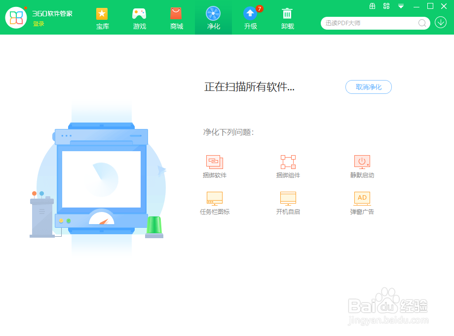
Task: Go to the 宝库 section
Action: click(x=102, y=17)
